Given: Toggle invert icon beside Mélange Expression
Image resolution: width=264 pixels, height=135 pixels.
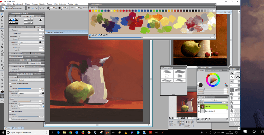Looking at the screenshot, I should click(x=43, y=106).
